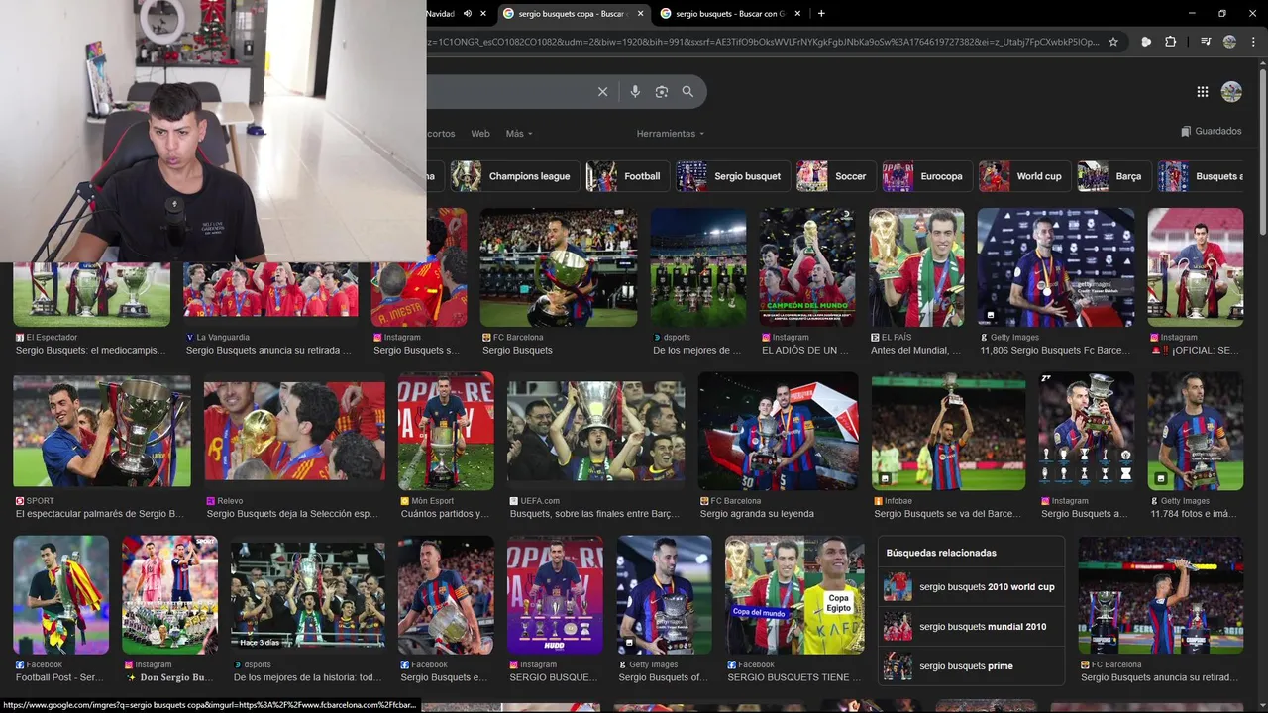Screen dimensions: 1268x713
Task: Open EL PAÍS 'Antes del Mundial' image
Action: [916, 267]
